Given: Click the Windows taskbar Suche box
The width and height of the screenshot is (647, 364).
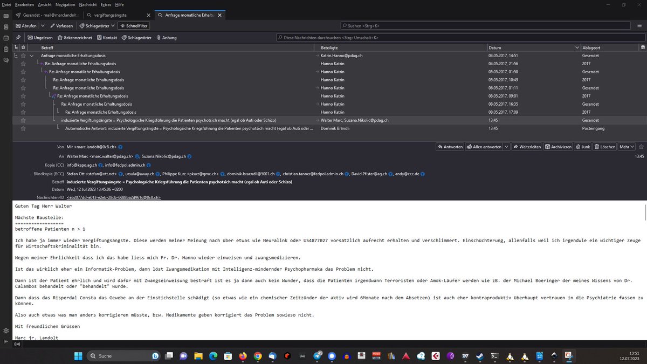Looking at the screenshot, I should 125,356.
